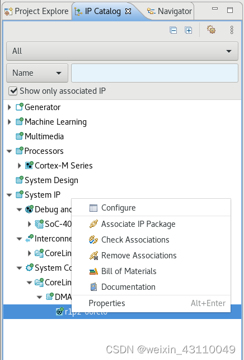Click the Collapse All icon in toolbar
This screenshot has height=360, width=244.
pyautogui.click(x=173, y=30)
